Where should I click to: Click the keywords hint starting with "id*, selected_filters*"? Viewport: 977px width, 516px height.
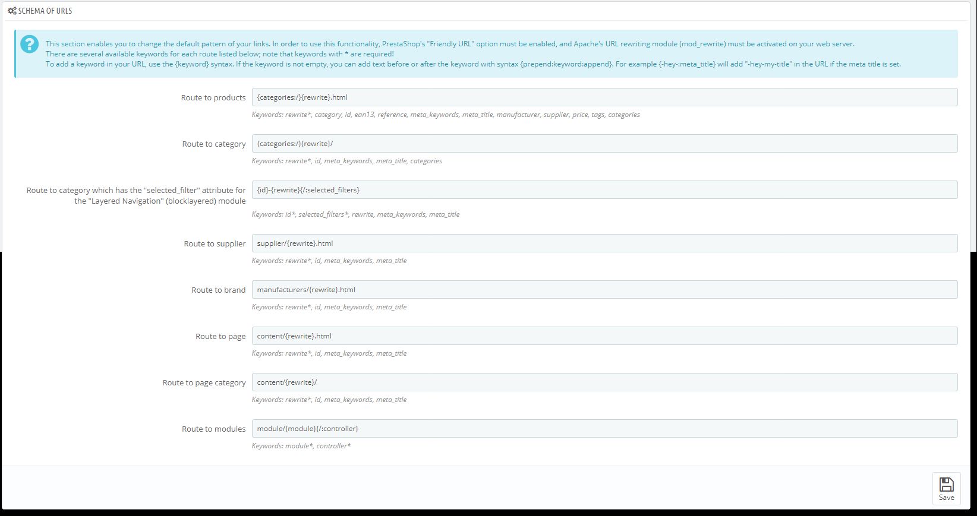[x=355, y=214]
